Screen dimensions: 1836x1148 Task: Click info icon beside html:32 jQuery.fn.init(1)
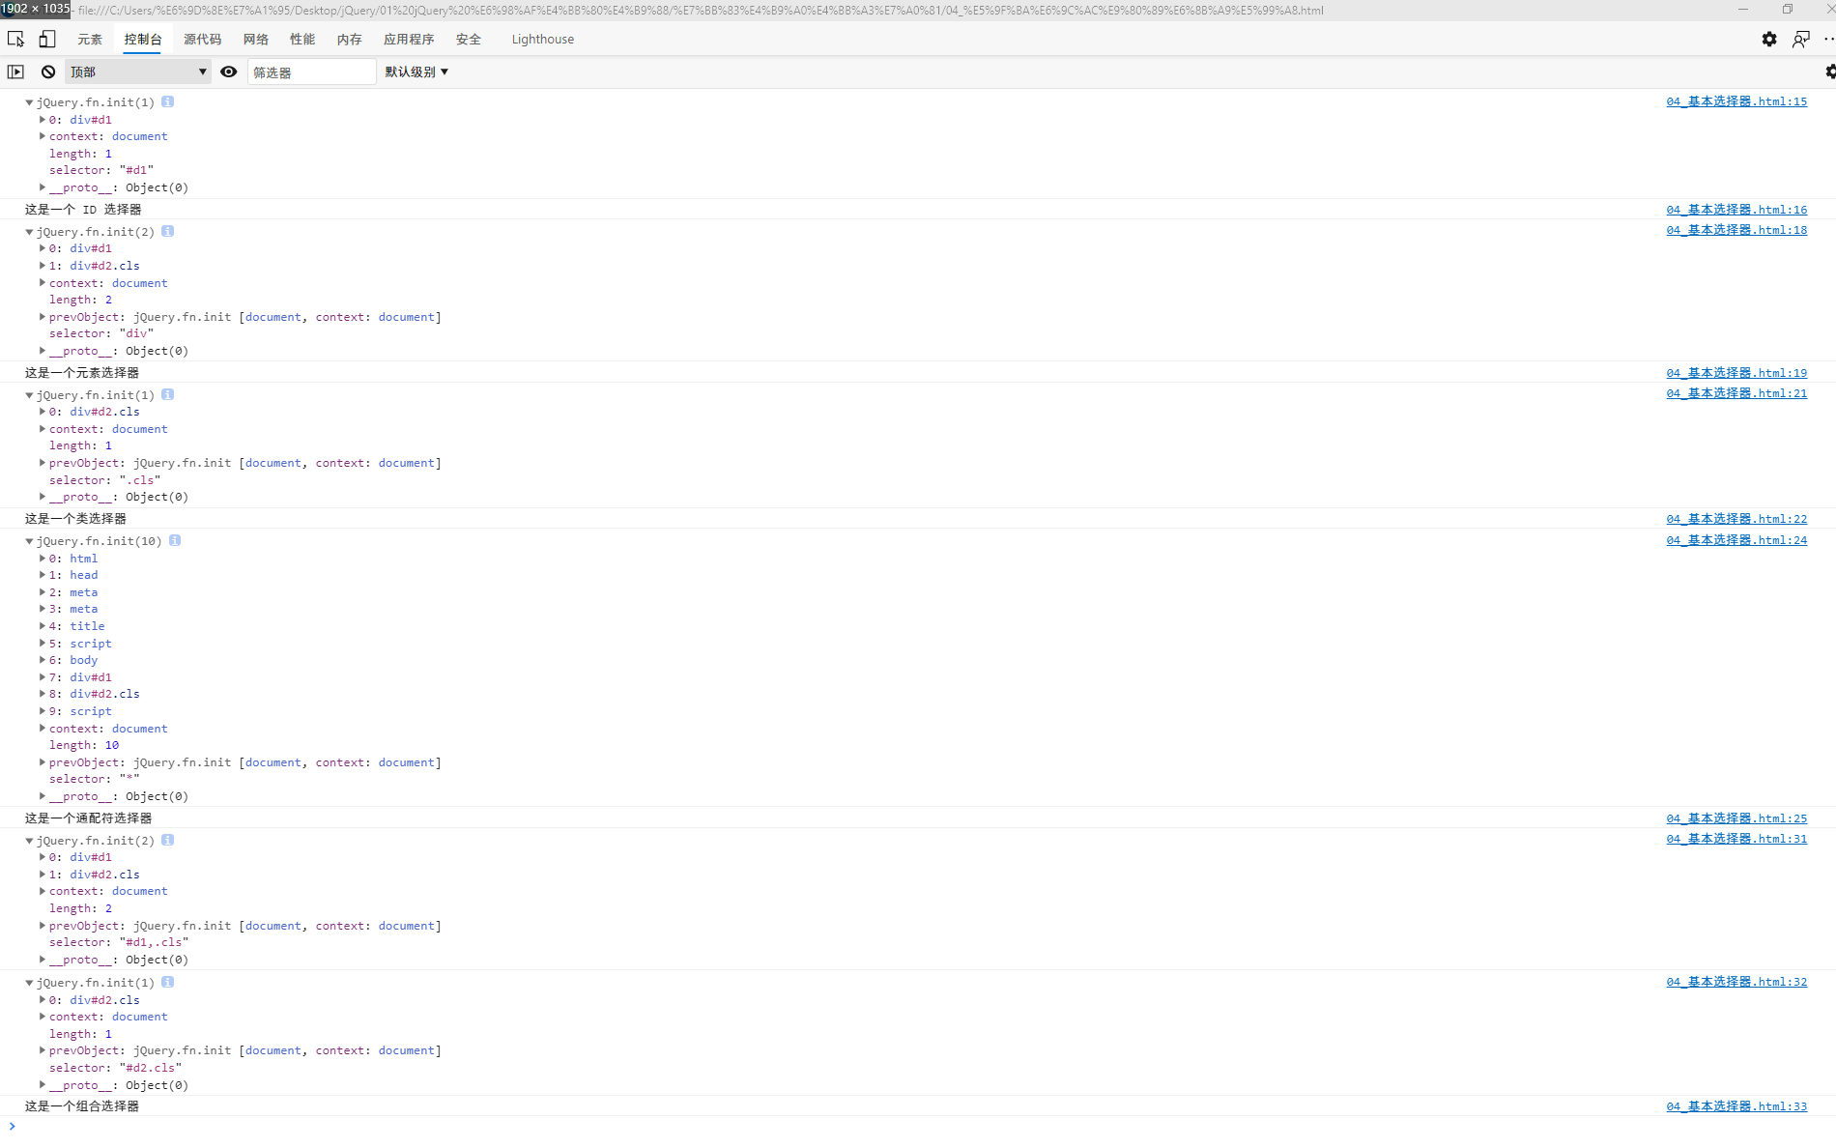tap(167, 982)
